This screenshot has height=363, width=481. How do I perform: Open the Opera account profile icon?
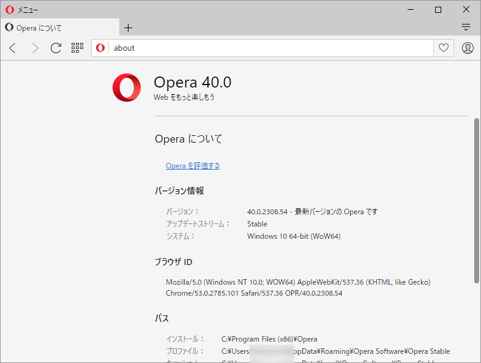click(x=468, y=48)
